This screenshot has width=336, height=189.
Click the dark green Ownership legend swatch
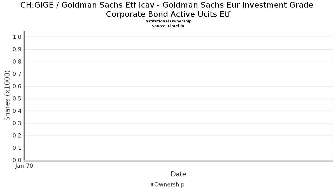click(152, 185)
